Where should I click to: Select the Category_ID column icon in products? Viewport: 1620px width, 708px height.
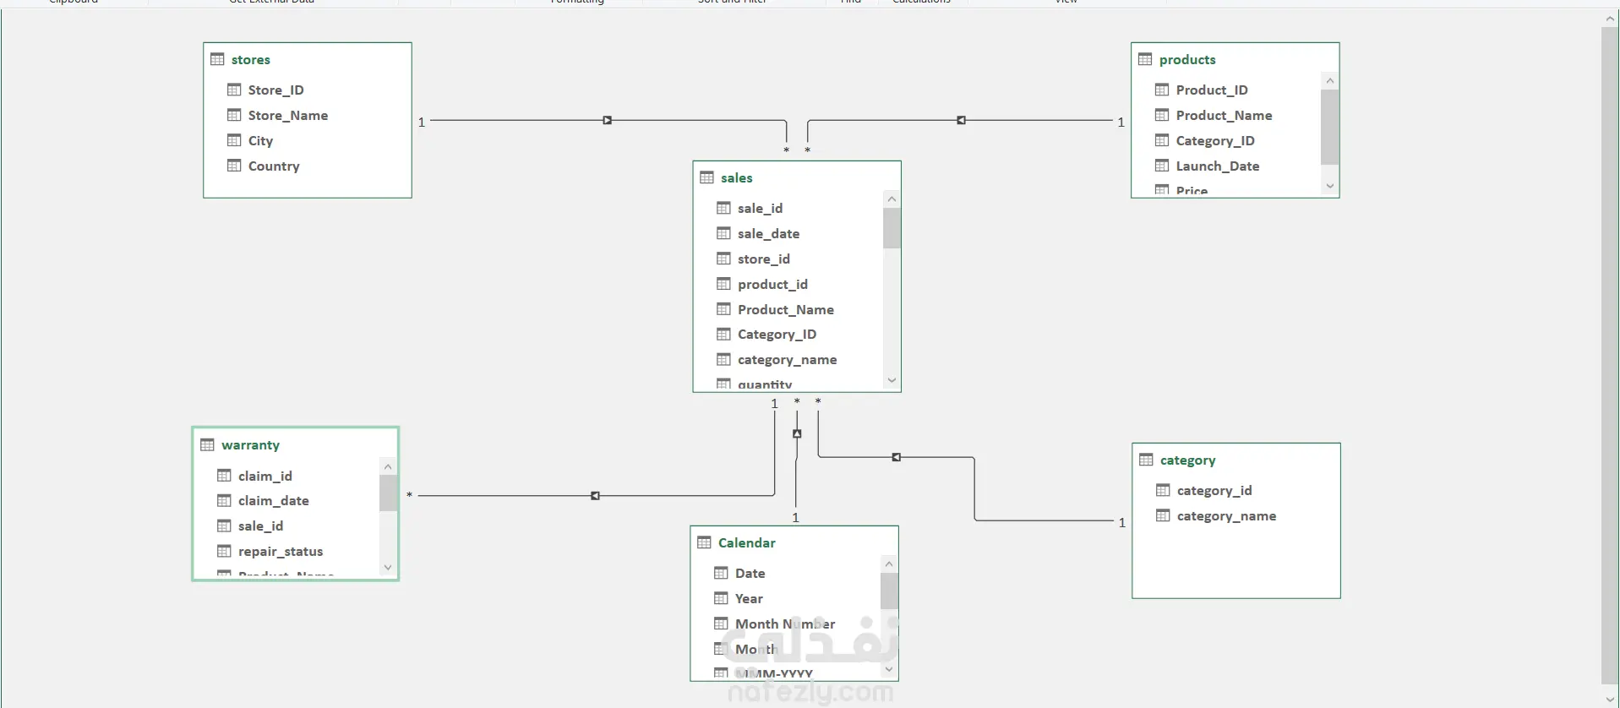[1162, 140]
